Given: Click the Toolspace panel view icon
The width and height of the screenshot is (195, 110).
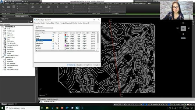Looking at the screenshot, I should 31,22.
